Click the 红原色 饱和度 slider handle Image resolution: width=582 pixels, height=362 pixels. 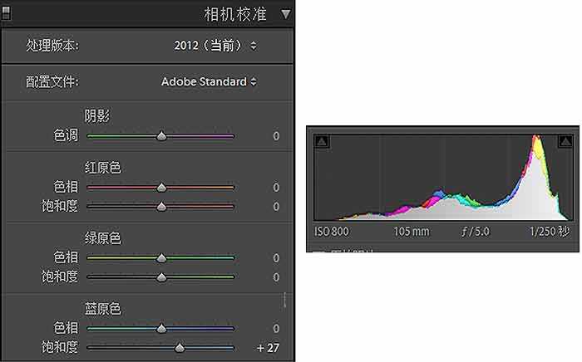click(x=161, y=207)
